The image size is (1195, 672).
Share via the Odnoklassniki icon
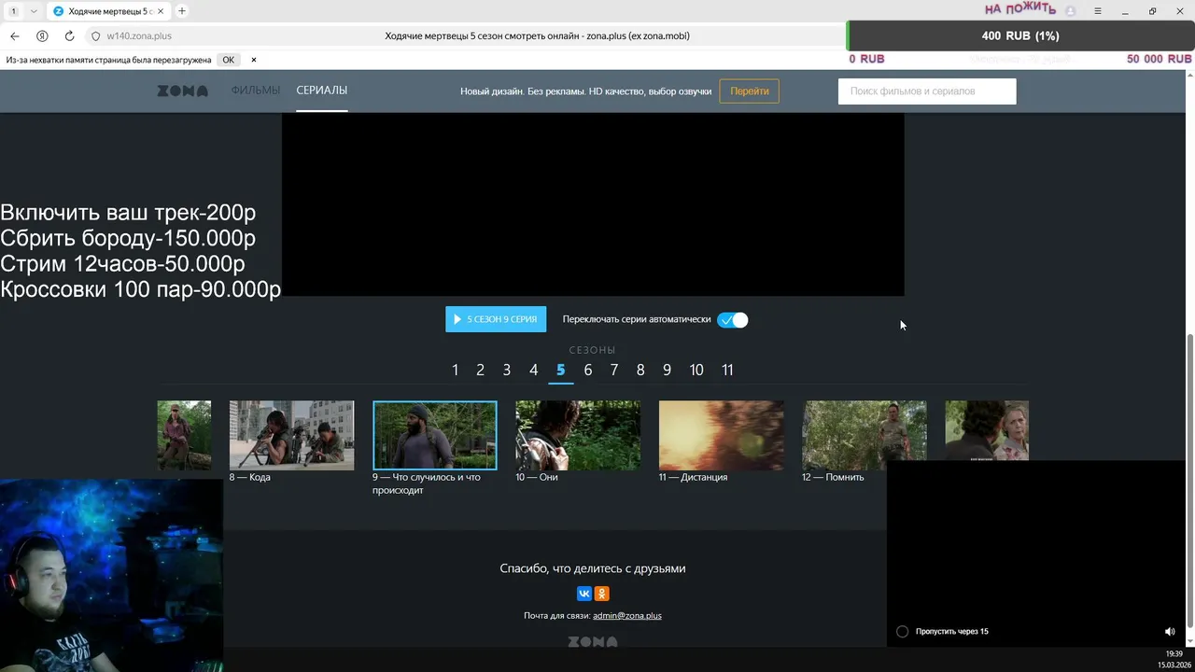[x=602, y=594]
